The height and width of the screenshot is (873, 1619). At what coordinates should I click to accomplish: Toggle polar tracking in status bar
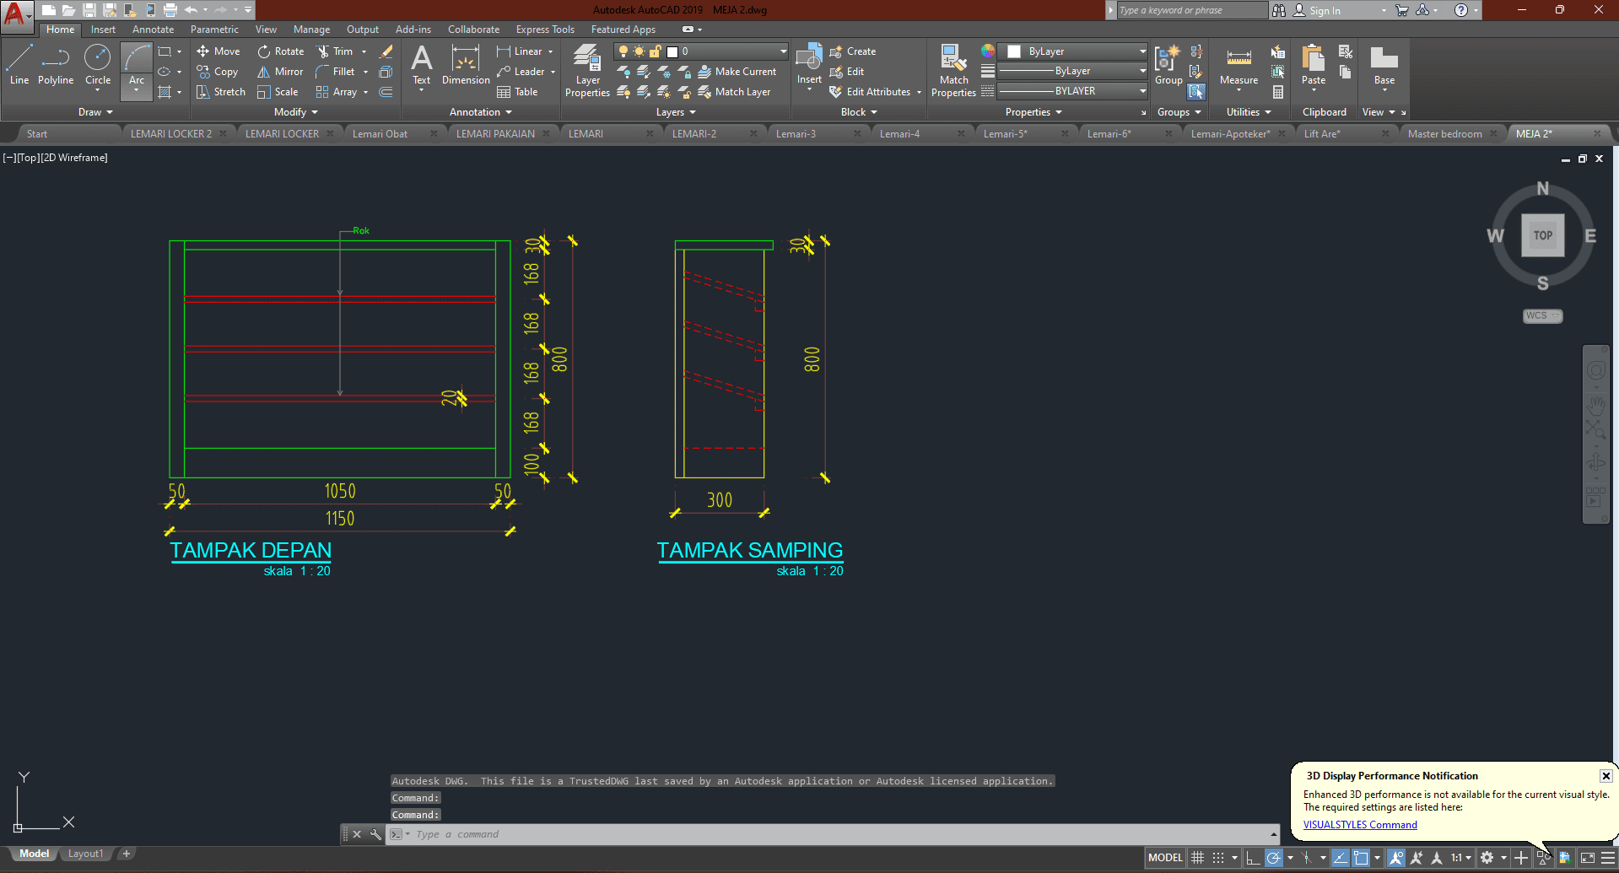click(1274, 858)
